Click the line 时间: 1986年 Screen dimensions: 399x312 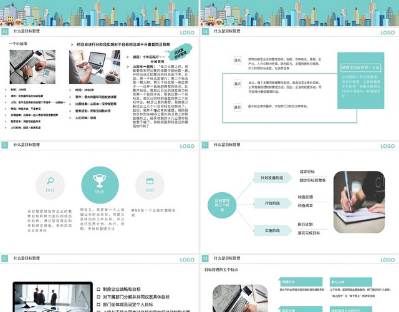click(85, 90)
